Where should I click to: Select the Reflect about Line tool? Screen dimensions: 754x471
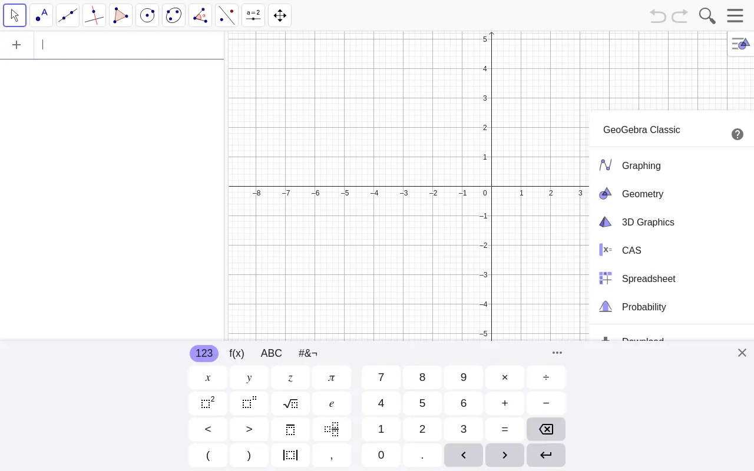click(x=227, y=15)
